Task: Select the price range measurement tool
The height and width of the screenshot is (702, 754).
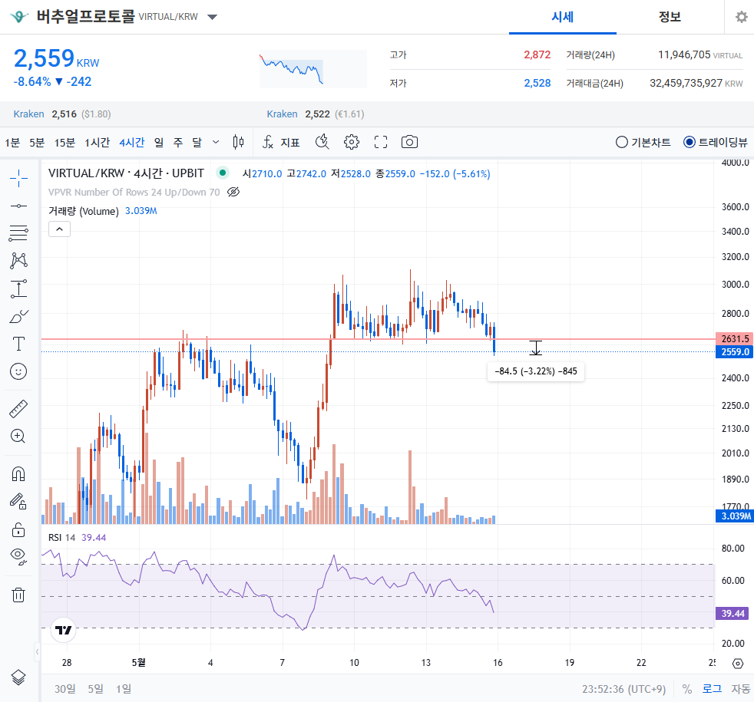Action: [18, 288]
